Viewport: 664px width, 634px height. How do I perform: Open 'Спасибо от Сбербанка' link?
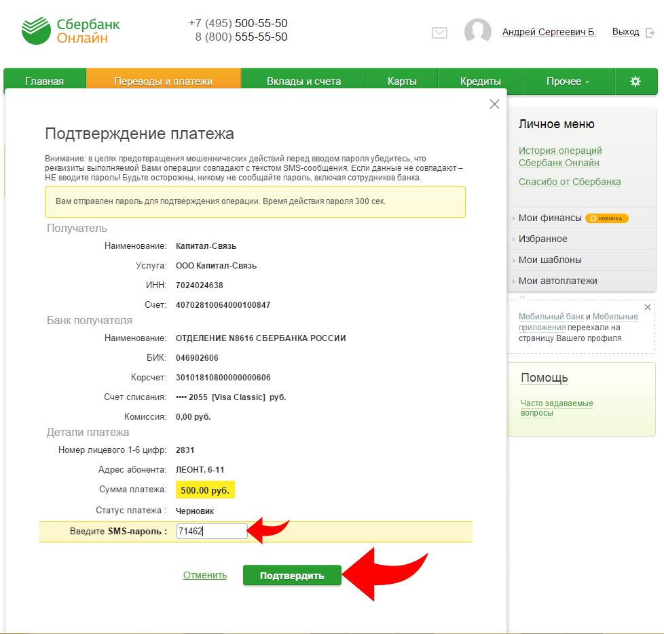point(570,182)
